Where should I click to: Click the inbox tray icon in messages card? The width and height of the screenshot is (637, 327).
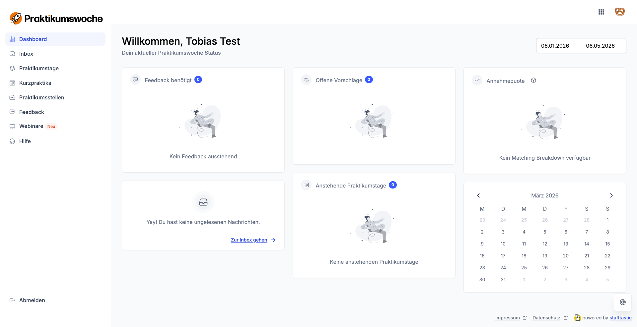203,202
